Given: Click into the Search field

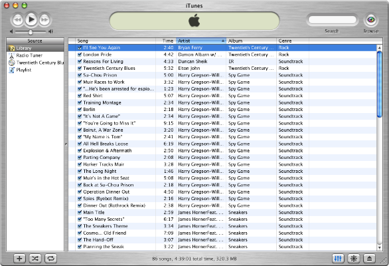Looking at the screenshot, I should 332,20.
